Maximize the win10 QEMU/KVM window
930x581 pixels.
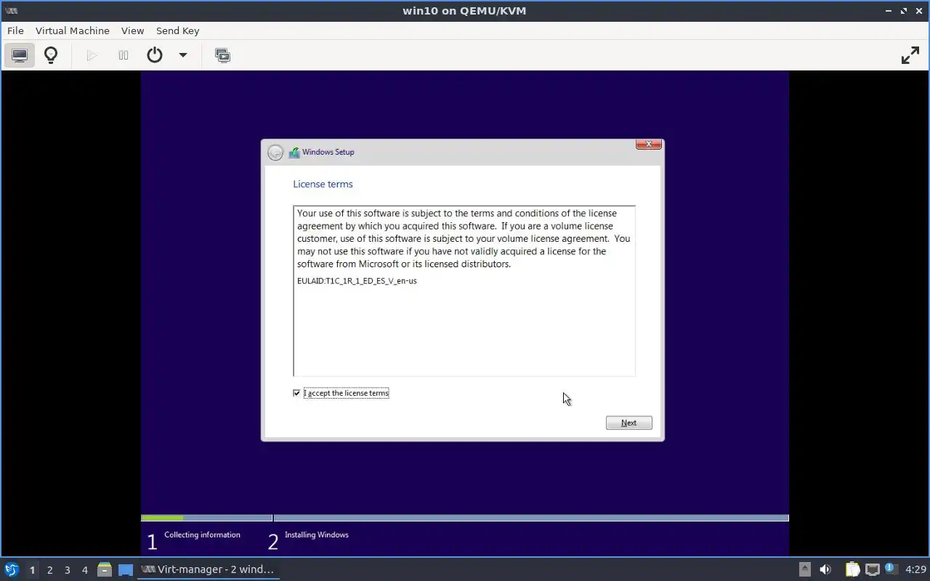click(x=904, y=11)
